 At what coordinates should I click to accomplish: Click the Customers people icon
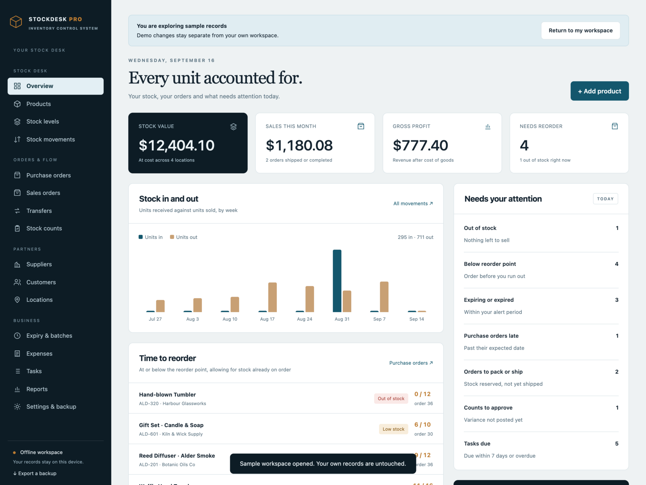(17, 282)
